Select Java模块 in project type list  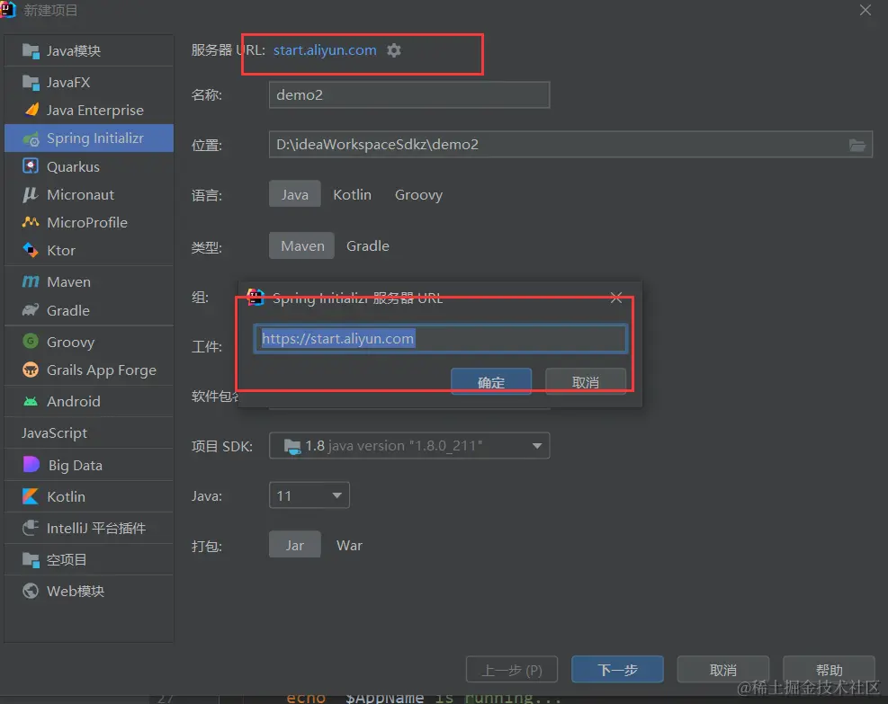click(89, 51)
